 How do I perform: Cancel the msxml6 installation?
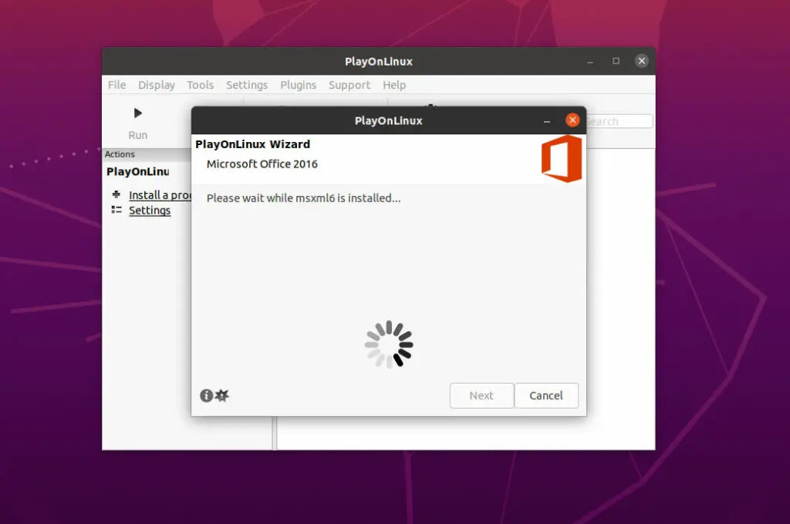[546, 395]
